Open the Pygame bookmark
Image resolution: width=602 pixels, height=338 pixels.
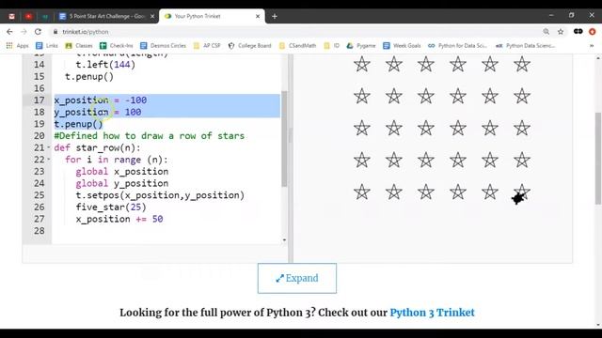361,46
